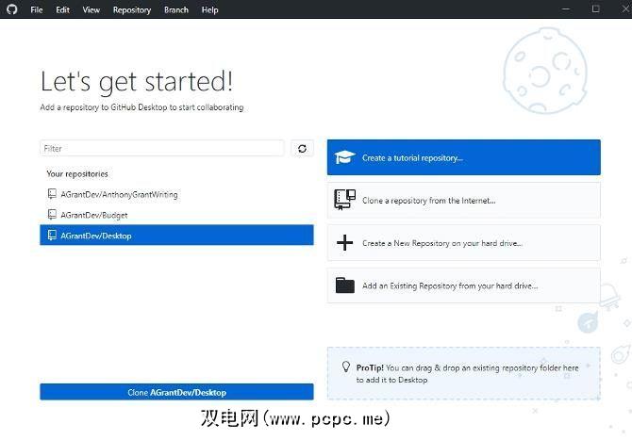Screen dimensions: 632x440
Task: Select AGrantDev/Budget repository
Action: click(176, 215)
